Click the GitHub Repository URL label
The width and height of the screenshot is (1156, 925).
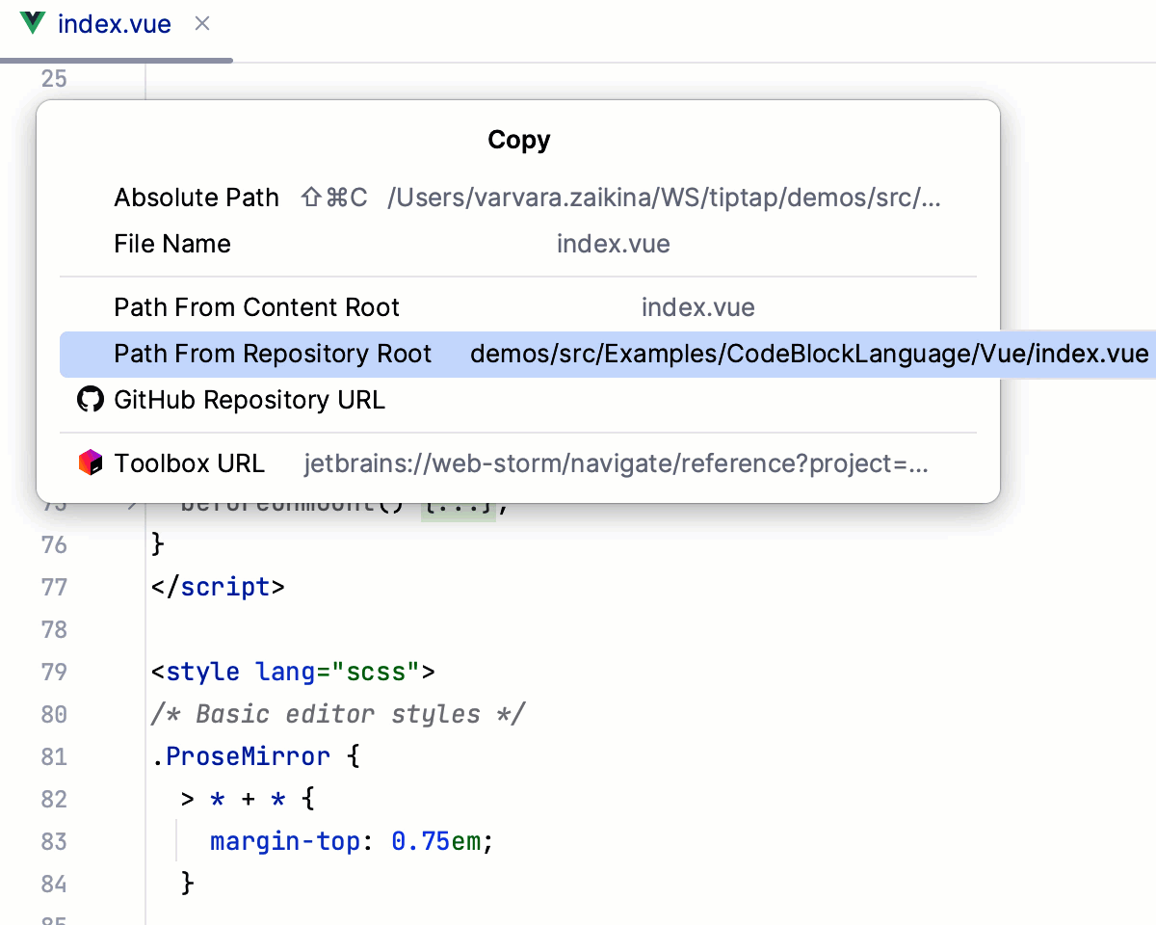tap(250, 400)
